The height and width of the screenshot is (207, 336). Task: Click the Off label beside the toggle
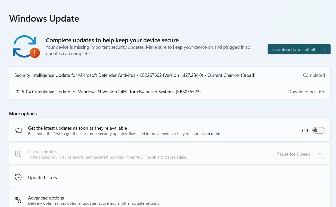click(305, 131)
